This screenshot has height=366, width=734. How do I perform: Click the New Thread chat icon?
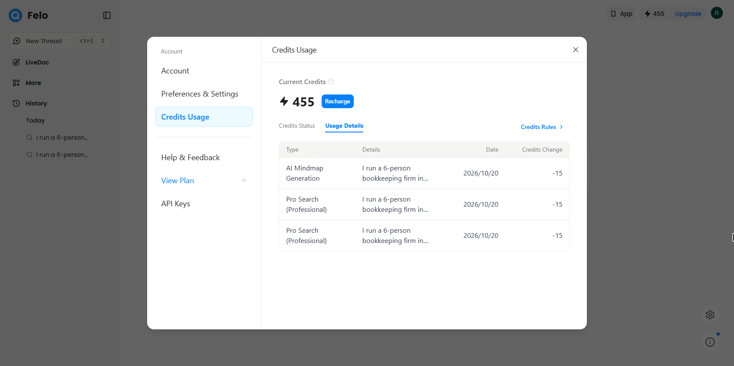17,41
